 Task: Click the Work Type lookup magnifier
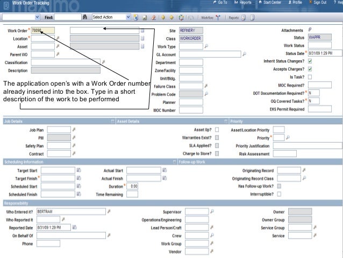click(206, 46)
